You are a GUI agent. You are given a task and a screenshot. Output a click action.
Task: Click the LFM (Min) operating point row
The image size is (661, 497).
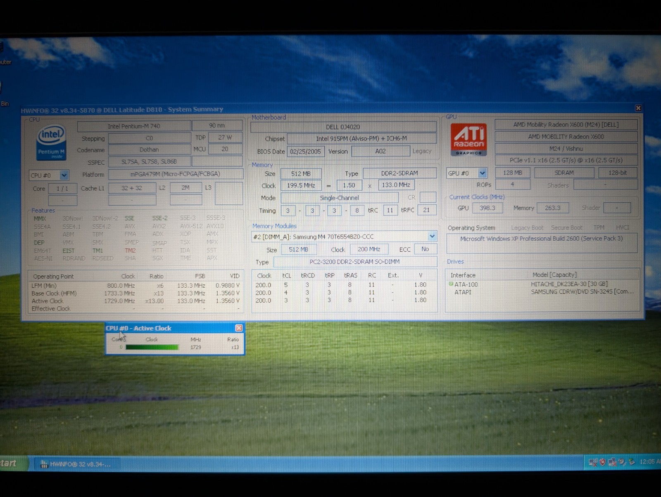click(136, 285)
